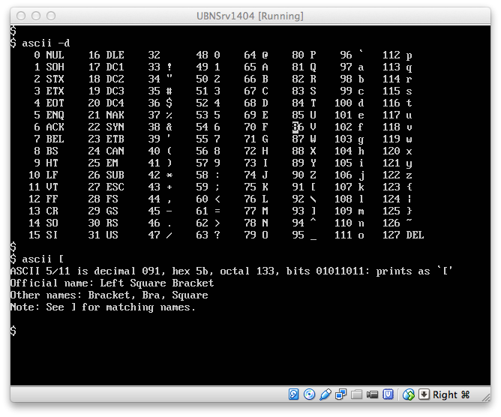
Task: Click 'hex 5b' in the ASCII output
Action: click(x=190, y=271)
